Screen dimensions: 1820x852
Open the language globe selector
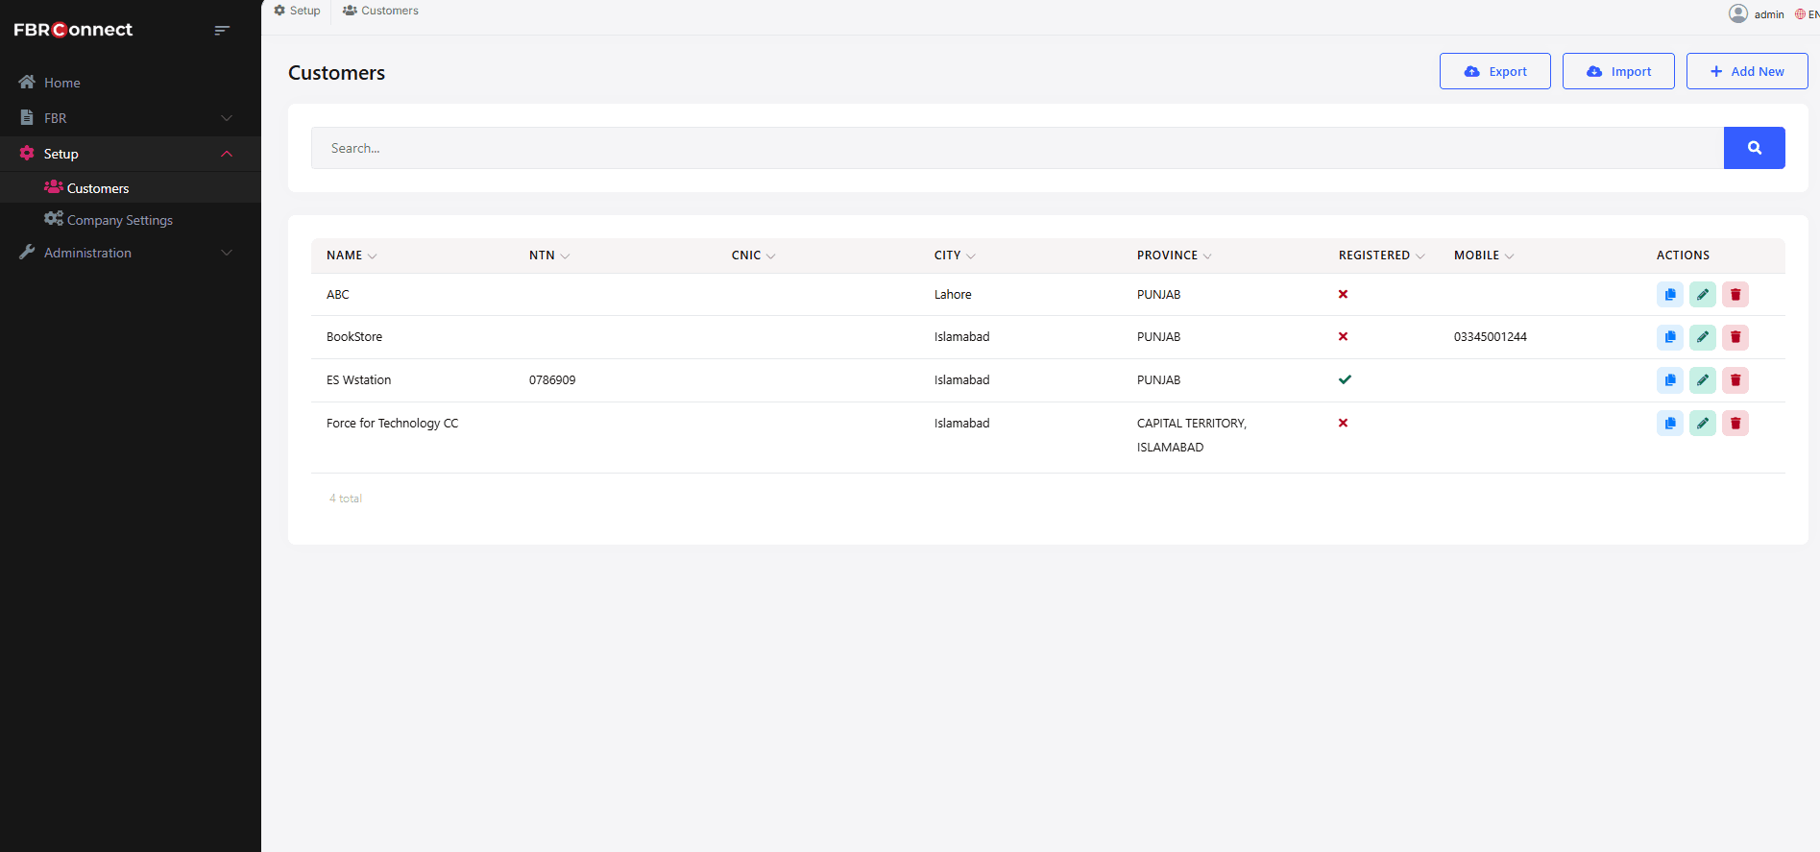pyautogui.click(x=1801, y=14)
